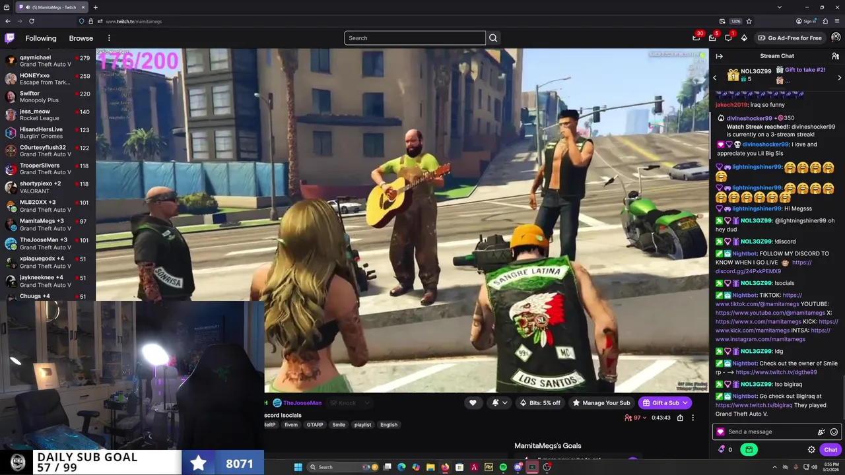This screenshot has width=845, height=475.
Task: Open the three-dot menu beside Browse
Action: pos(109,38)
